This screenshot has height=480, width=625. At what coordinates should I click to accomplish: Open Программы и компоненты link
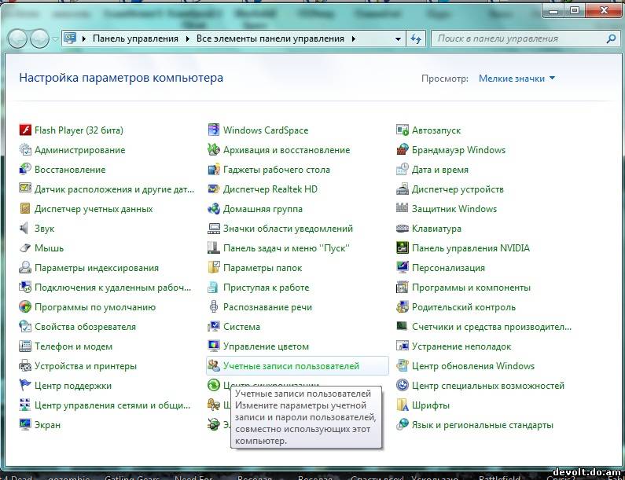(x=471, y=288)
